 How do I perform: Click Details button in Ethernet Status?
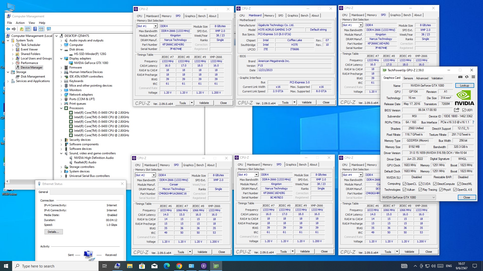coord(53,232)
